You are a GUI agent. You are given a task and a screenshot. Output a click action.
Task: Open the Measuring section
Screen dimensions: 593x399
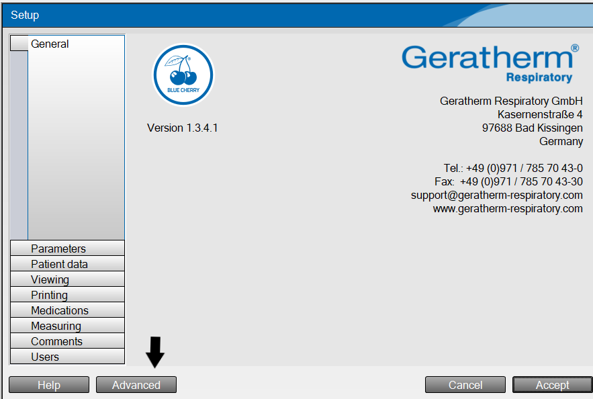point(67,326)
